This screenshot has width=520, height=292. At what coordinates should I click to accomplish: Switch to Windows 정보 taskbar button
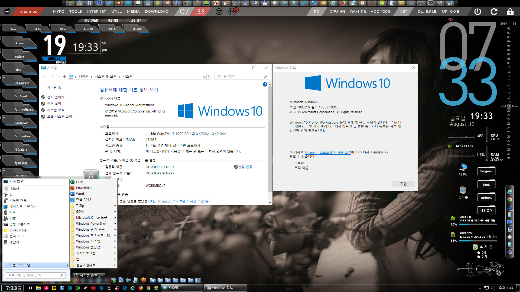pos(225,288)
